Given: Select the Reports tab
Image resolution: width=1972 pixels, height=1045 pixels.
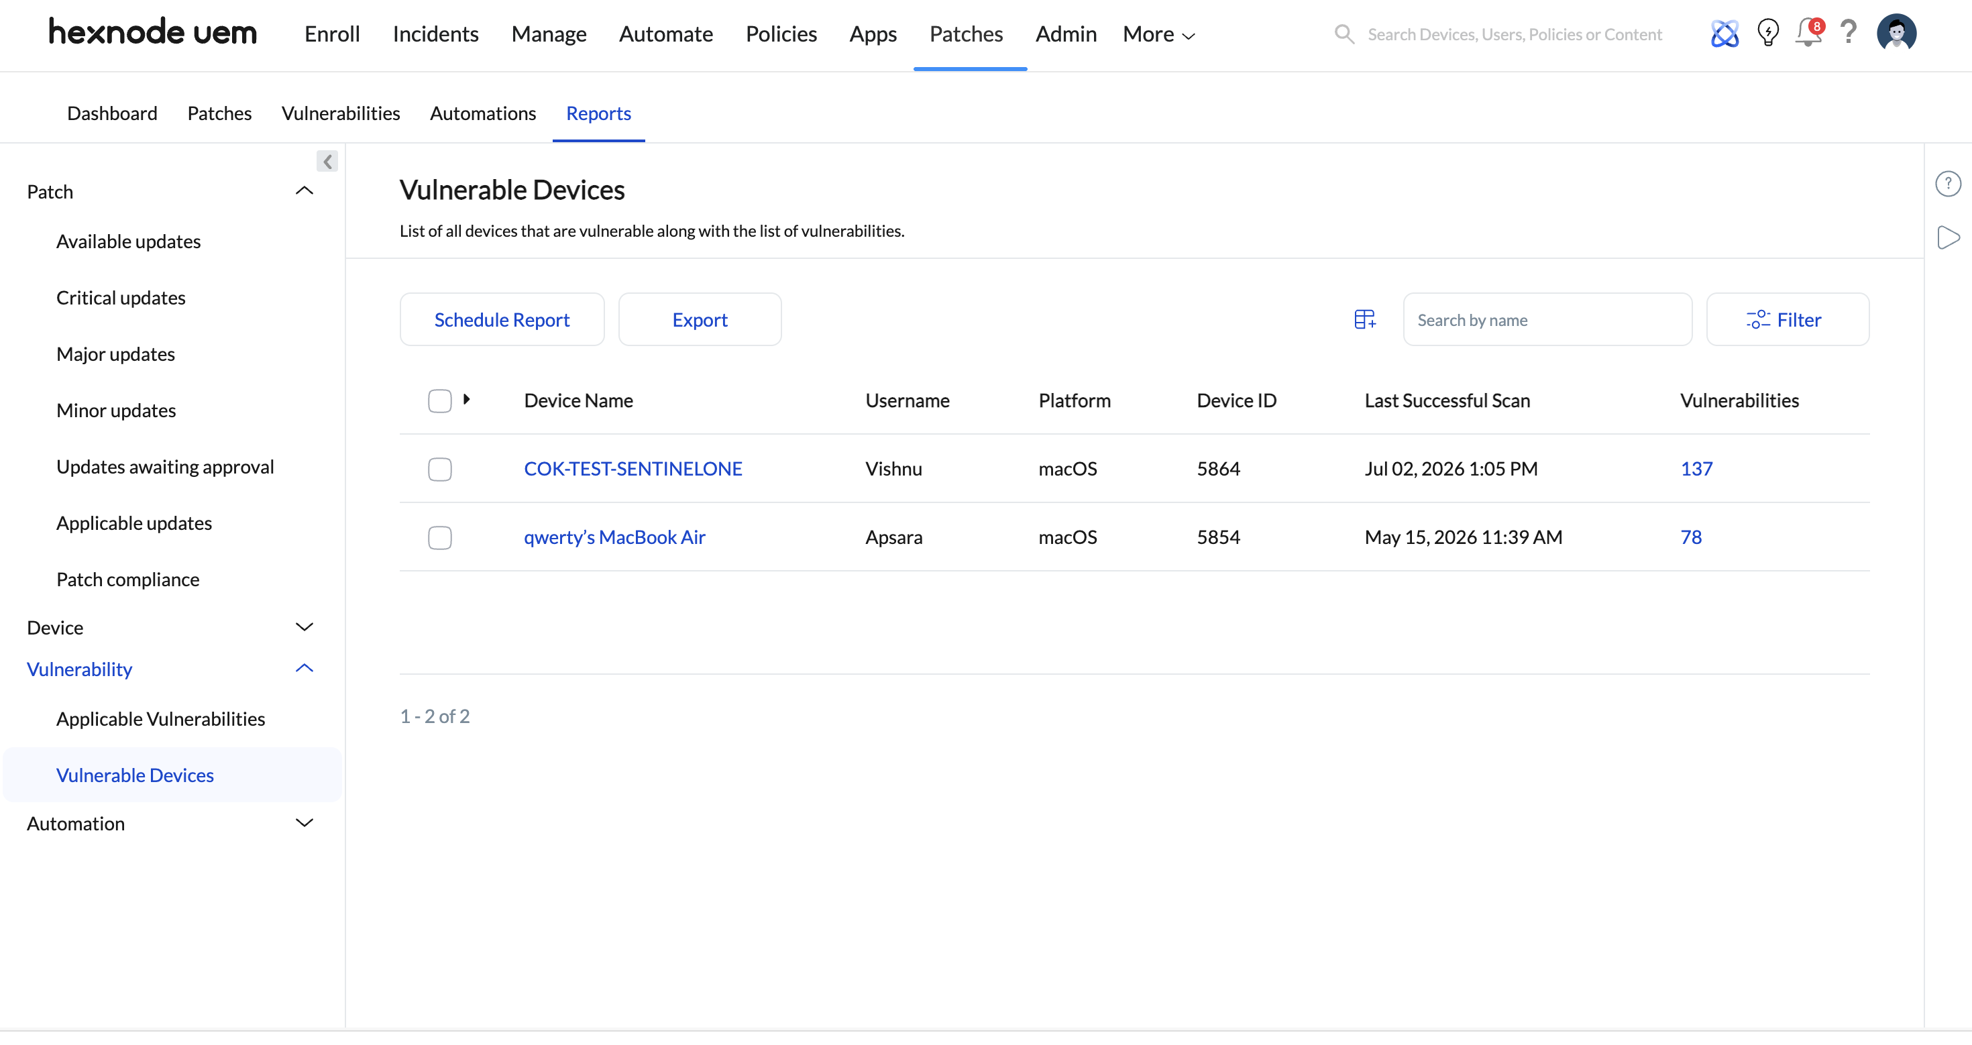Looking at the screenshot, I should pos(598,113).
